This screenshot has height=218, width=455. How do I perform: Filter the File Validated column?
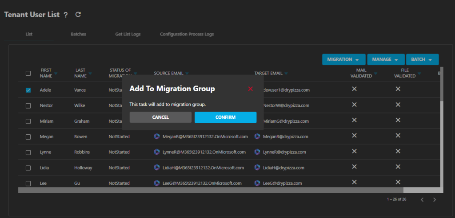pos(419,73)
